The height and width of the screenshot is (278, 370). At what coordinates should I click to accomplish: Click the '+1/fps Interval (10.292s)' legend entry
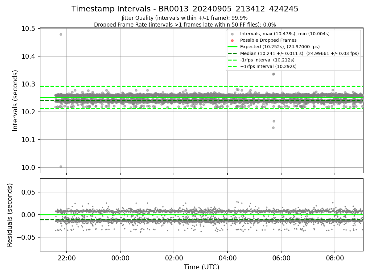[268, 66]
